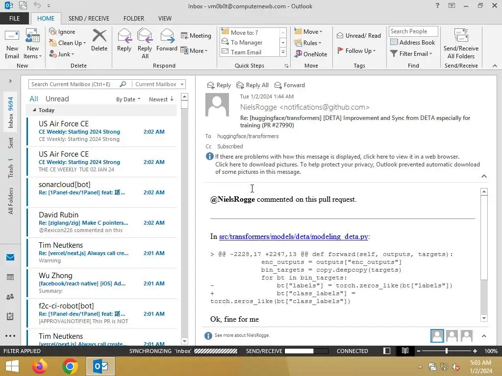Expand the Quick Steps gallery
Image resolution: width=502 pixels, height=376 pixels.
pos(283,52)
